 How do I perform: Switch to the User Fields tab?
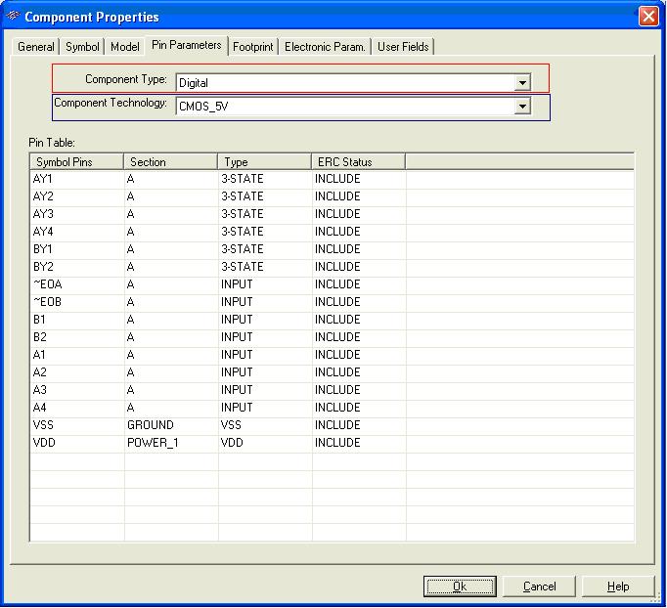(403, 47)
